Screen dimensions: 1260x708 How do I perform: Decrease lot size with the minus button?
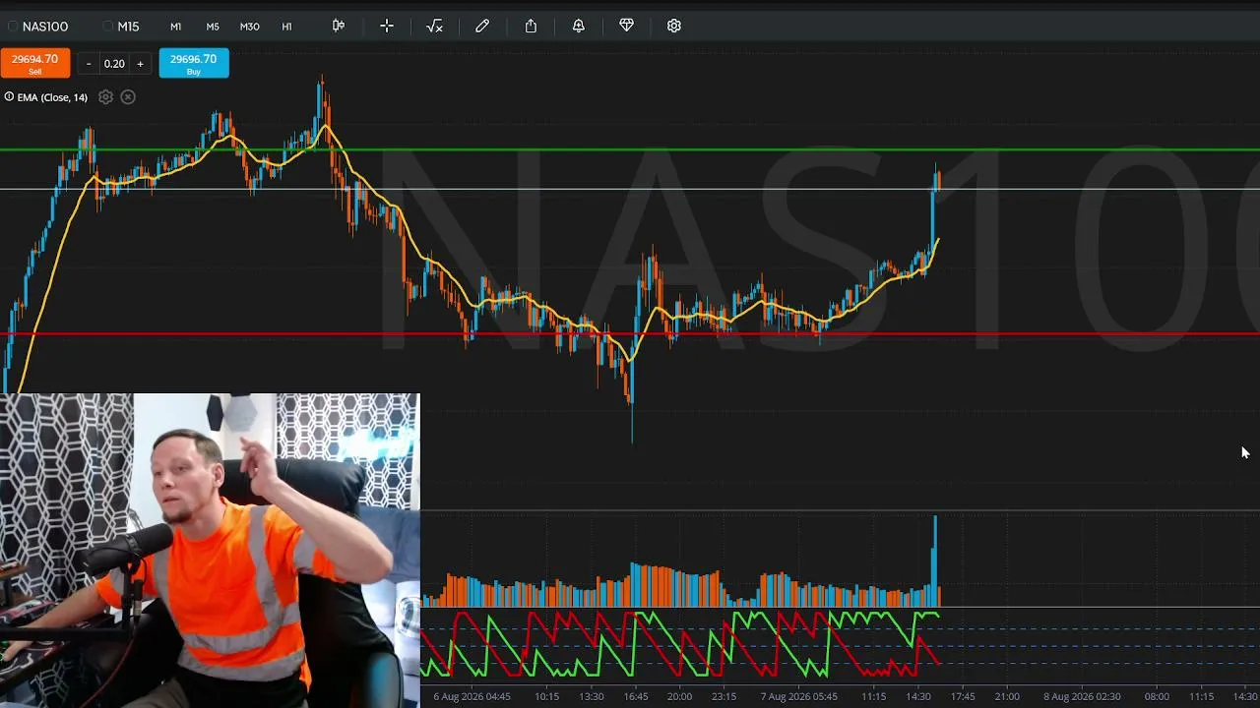[89, 64]
